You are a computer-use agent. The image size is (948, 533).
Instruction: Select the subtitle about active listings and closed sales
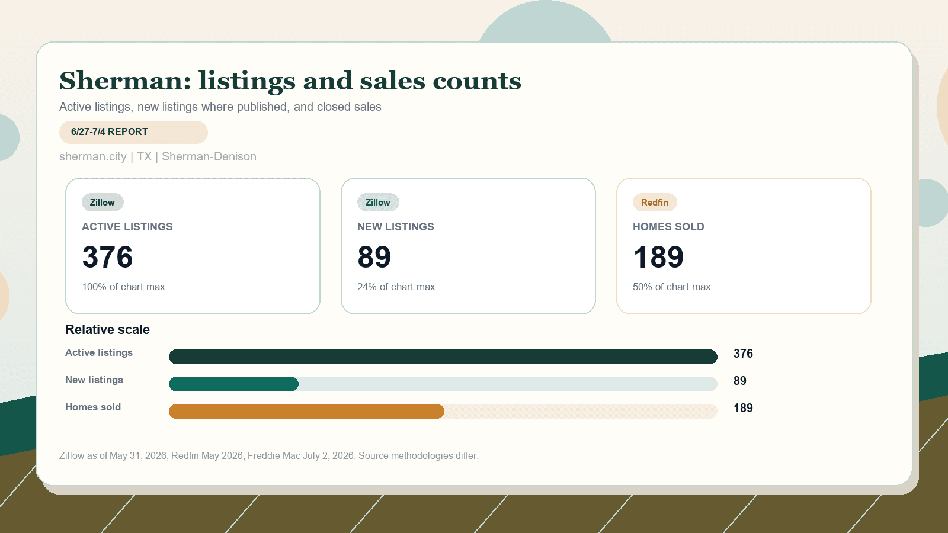click(x=220, y=107)
